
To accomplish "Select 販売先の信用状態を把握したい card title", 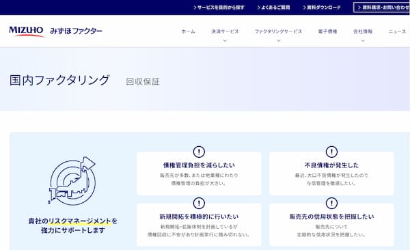I will point(331,217).
